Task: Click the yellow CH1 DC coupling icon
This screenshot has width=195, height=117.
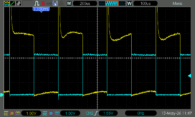Action: pos(6,113)
